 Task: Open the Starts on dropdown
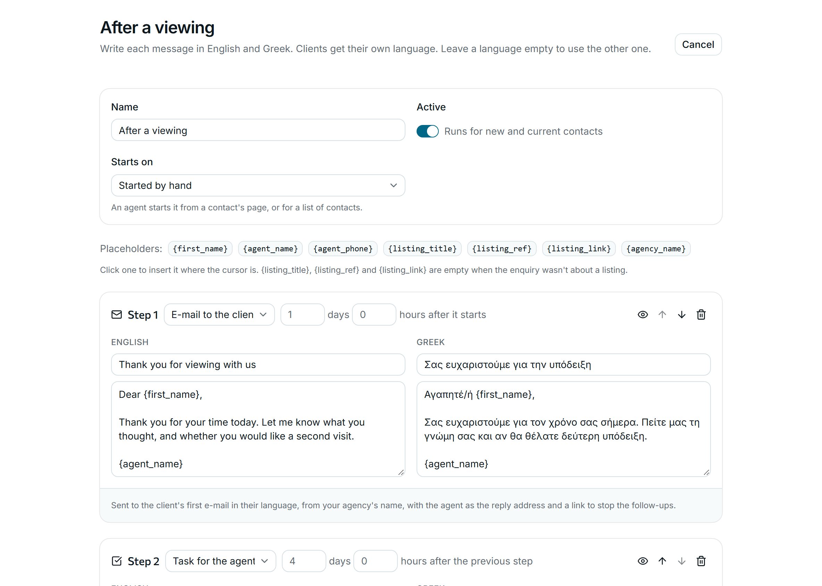point(258,185)
